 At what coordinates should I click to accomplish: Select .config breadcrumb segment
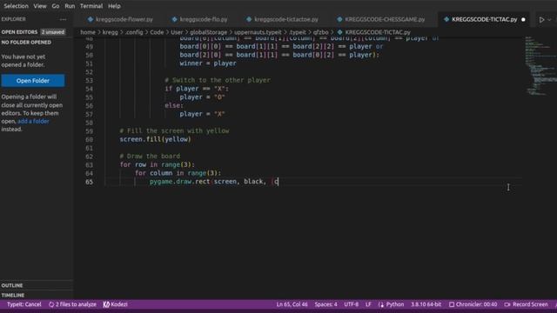(x=134, y=32)
